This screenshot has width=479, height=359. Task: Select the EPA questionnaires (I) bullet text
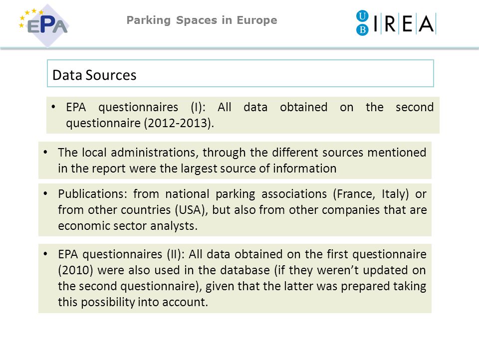[249, 115]
